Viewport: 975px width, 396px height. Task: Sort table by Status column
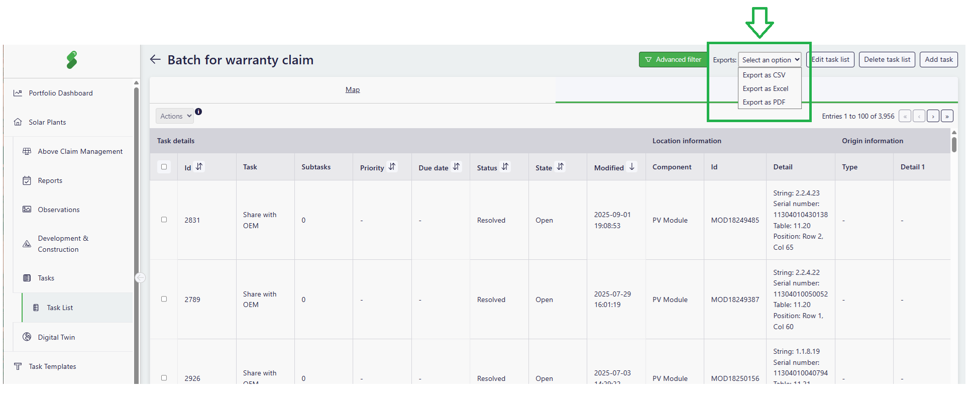click(x=505, y=166)
